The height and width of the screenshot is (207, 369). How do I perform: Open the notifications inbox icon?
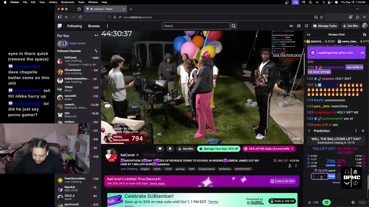299,26
